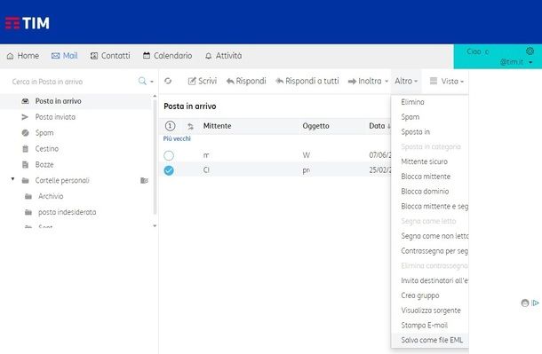542x354 pixels.
Task: Click the Inoltra button
Action: pos(364,81)
